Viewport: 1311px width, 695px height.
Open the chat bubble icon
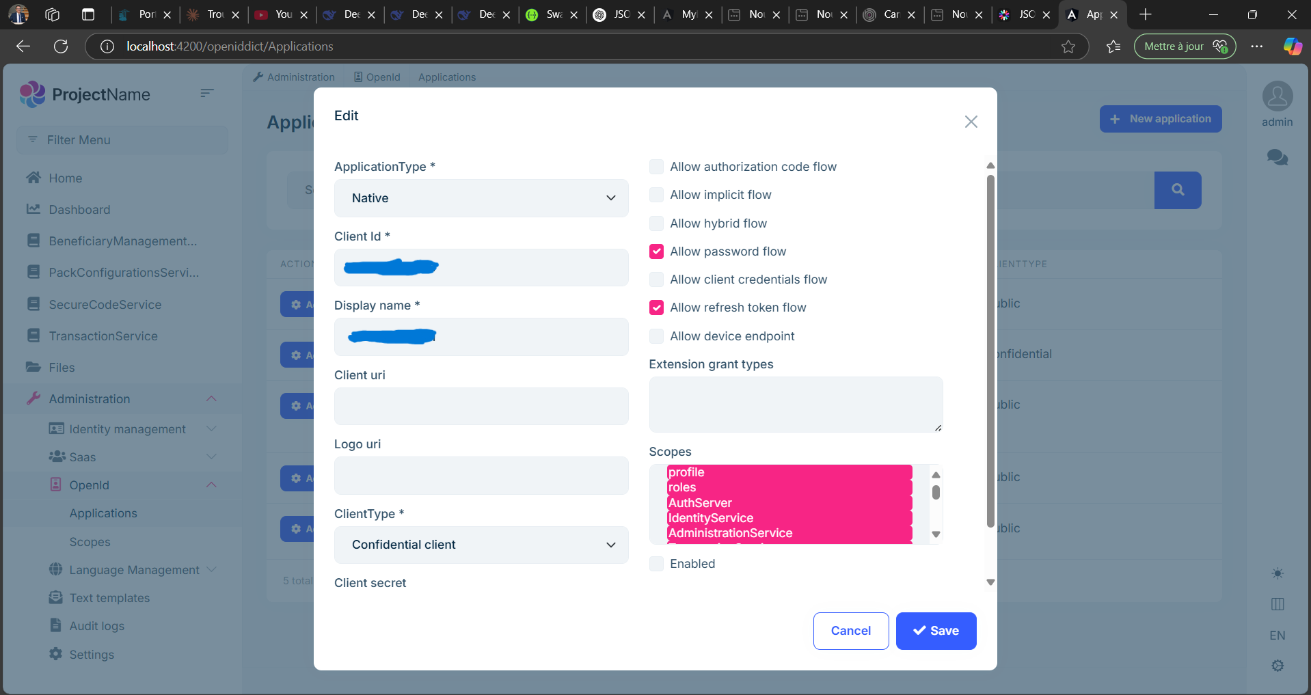coord(1277,158)
